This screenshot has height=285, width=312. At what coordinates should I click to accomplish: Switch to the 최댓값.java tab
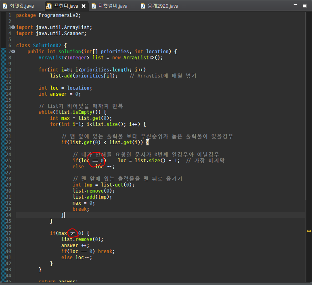[19, 6]
